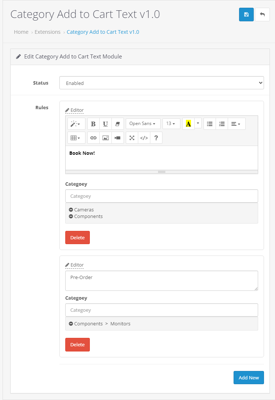
Task: Insert a picture into the editor
Action: click(x=105, y=137)
